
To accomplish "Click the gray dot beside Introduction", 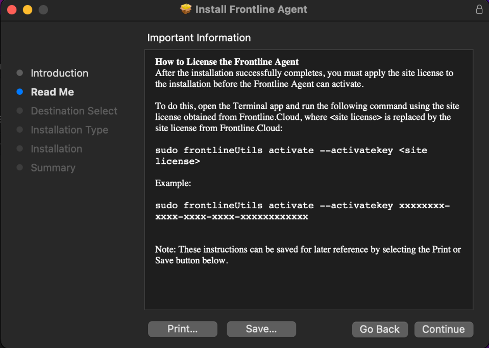I will 20,73.
